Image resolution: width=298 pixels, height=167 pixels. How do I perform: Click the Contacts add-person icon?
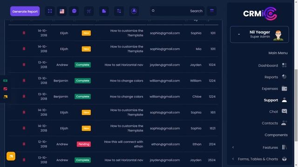pyautogui.click(x=284, y=123)
